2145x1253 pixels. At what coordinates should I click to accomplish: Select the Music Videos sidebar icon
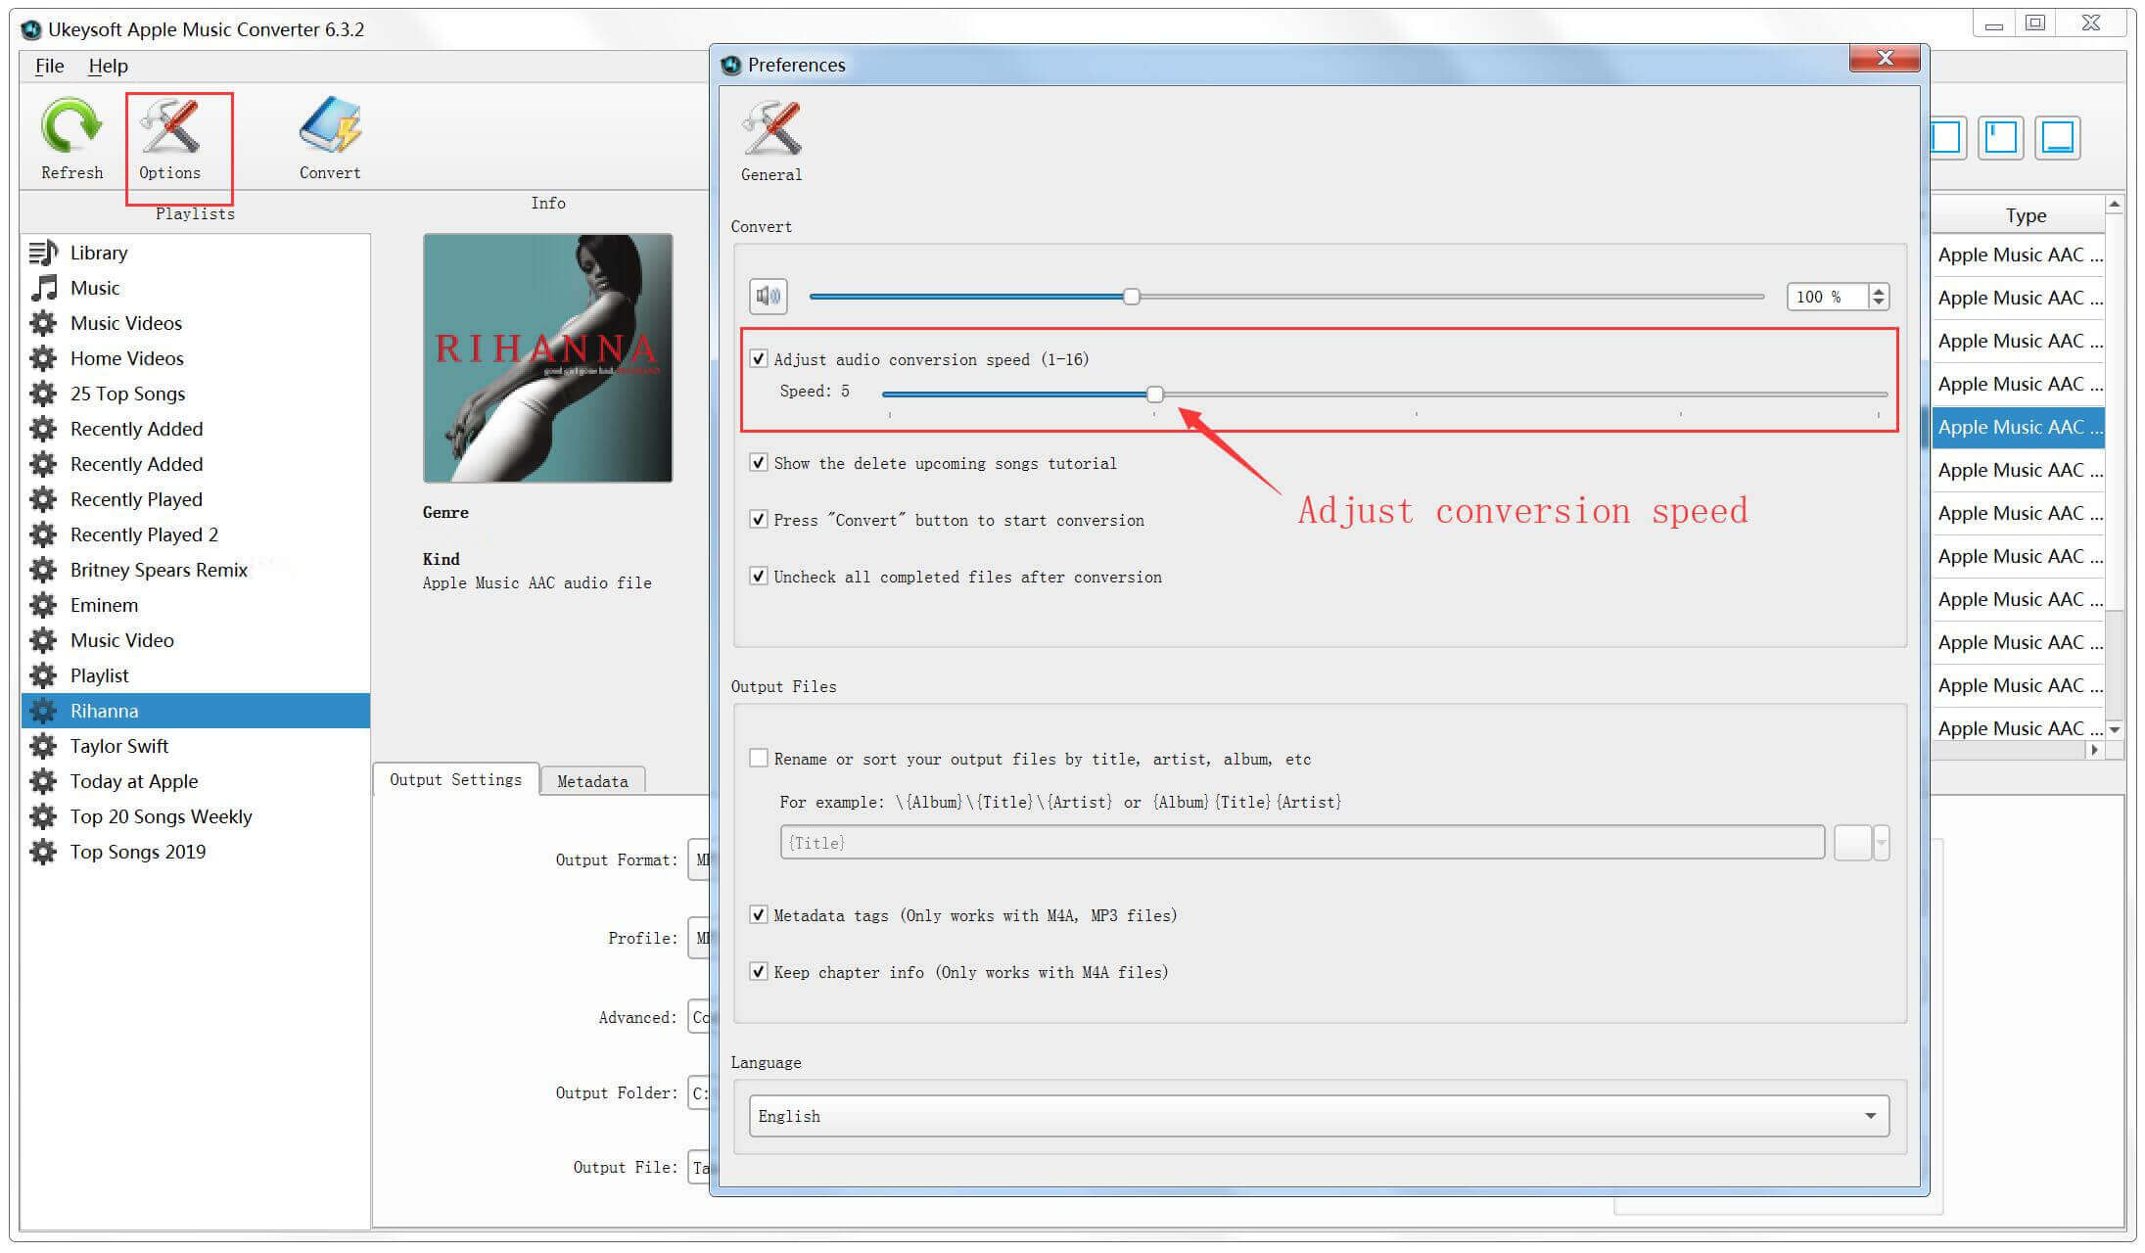tap(43, 321)
